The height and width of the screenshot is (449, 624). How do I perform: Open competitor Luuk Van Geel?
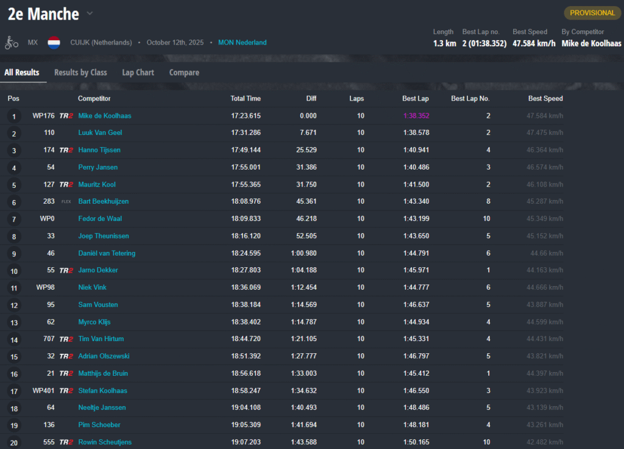click(100, 133)
